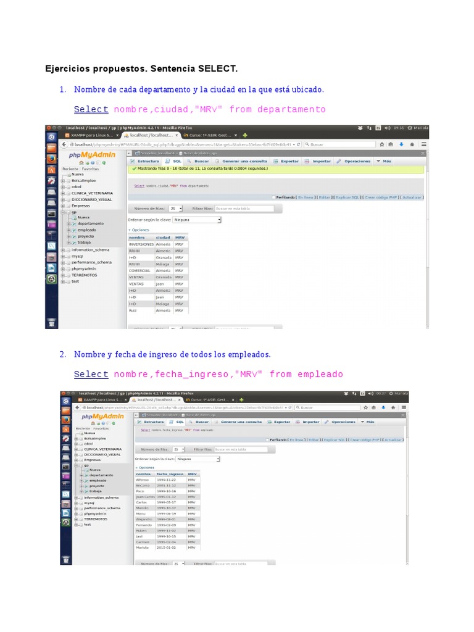Click the phpMyAdmin logo in the empleado screenshot

point(103,417)
